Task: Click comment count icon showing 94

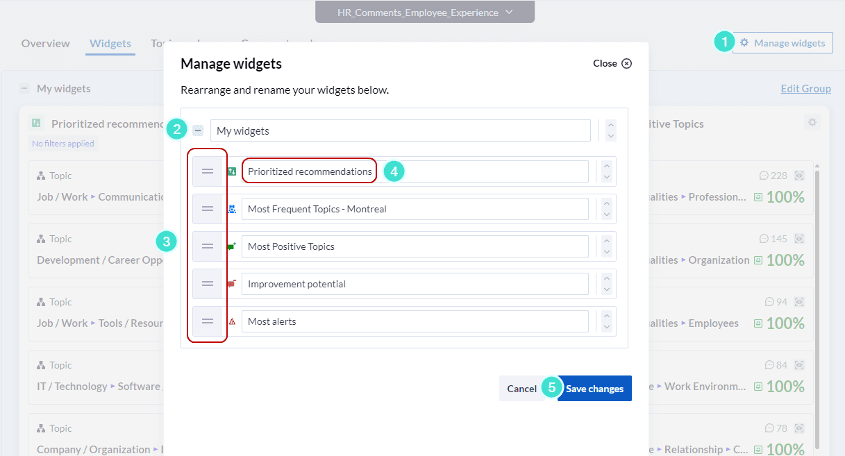Action: [x=769, y=302]
